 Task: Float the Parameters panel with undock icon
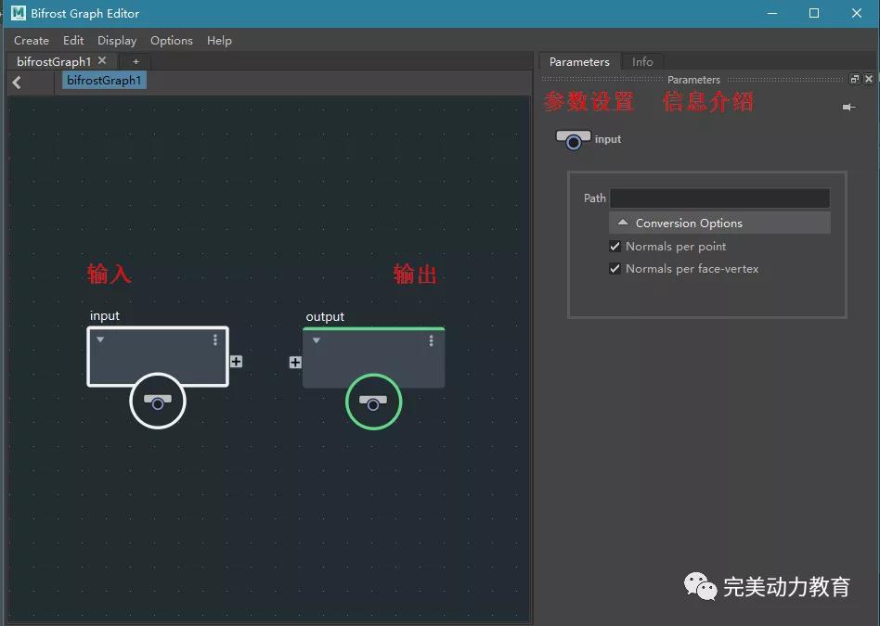click(x=855, y=80)
